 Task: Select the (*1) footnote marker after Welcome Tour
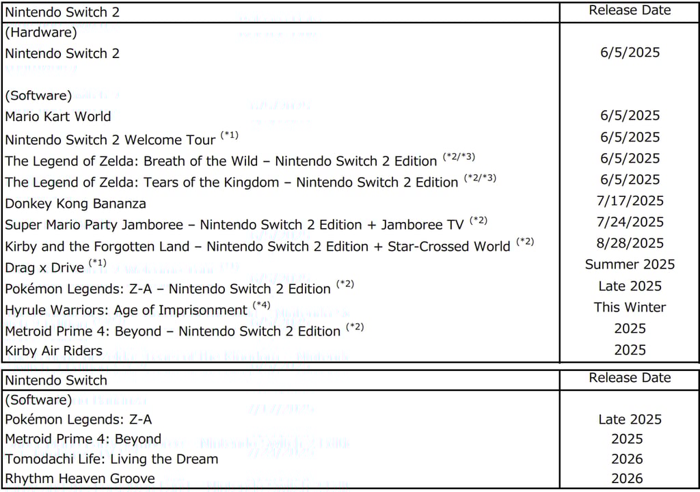[230, 135]
